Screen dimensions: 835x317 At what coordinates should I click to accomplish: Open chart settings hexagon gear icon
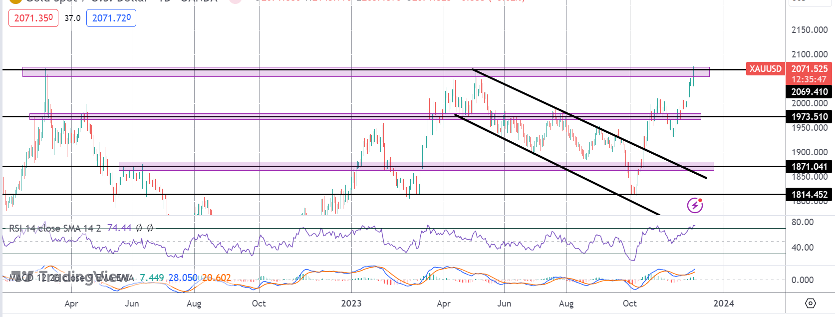(x=811, y=303)
